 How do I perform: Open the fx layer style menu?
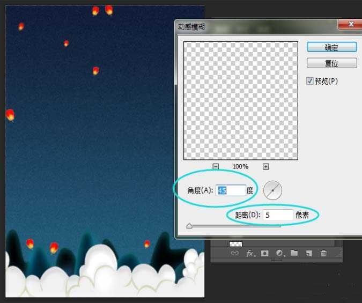[x=250, y=253]
